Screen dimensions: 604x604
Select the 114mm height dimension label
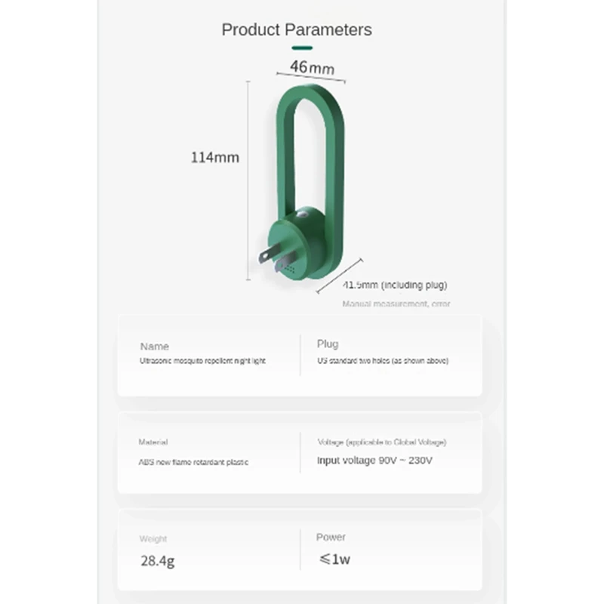[214, 158]
